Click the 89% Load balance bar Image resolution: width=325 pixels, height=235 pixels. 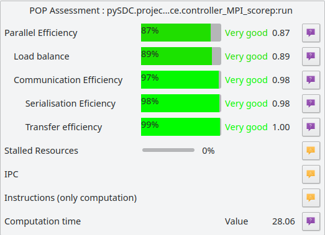(x=181, y=56)
